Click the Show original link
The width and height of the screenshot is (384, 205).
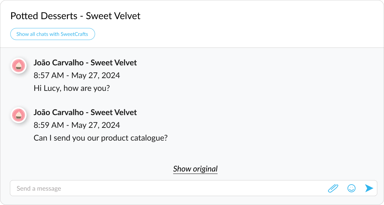195,169
